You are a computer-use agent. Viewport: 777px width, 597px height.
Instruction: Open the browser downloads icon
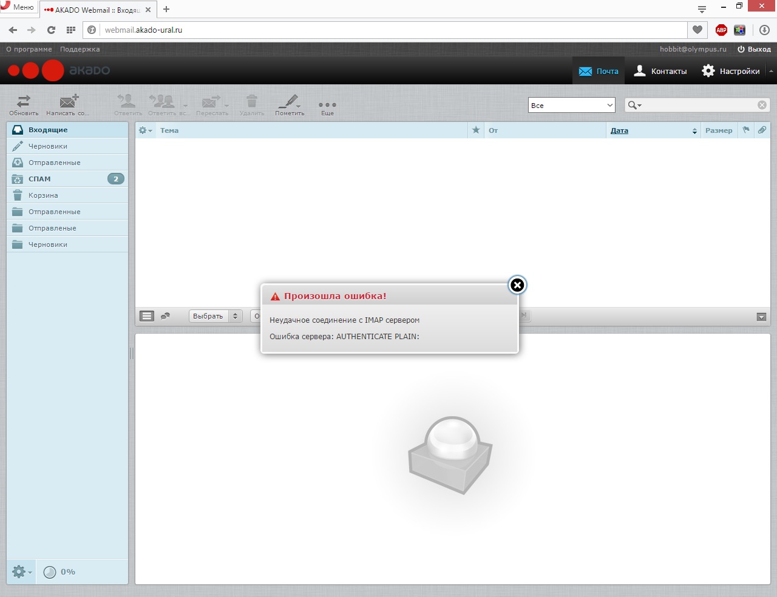click(x=764, y=30)
